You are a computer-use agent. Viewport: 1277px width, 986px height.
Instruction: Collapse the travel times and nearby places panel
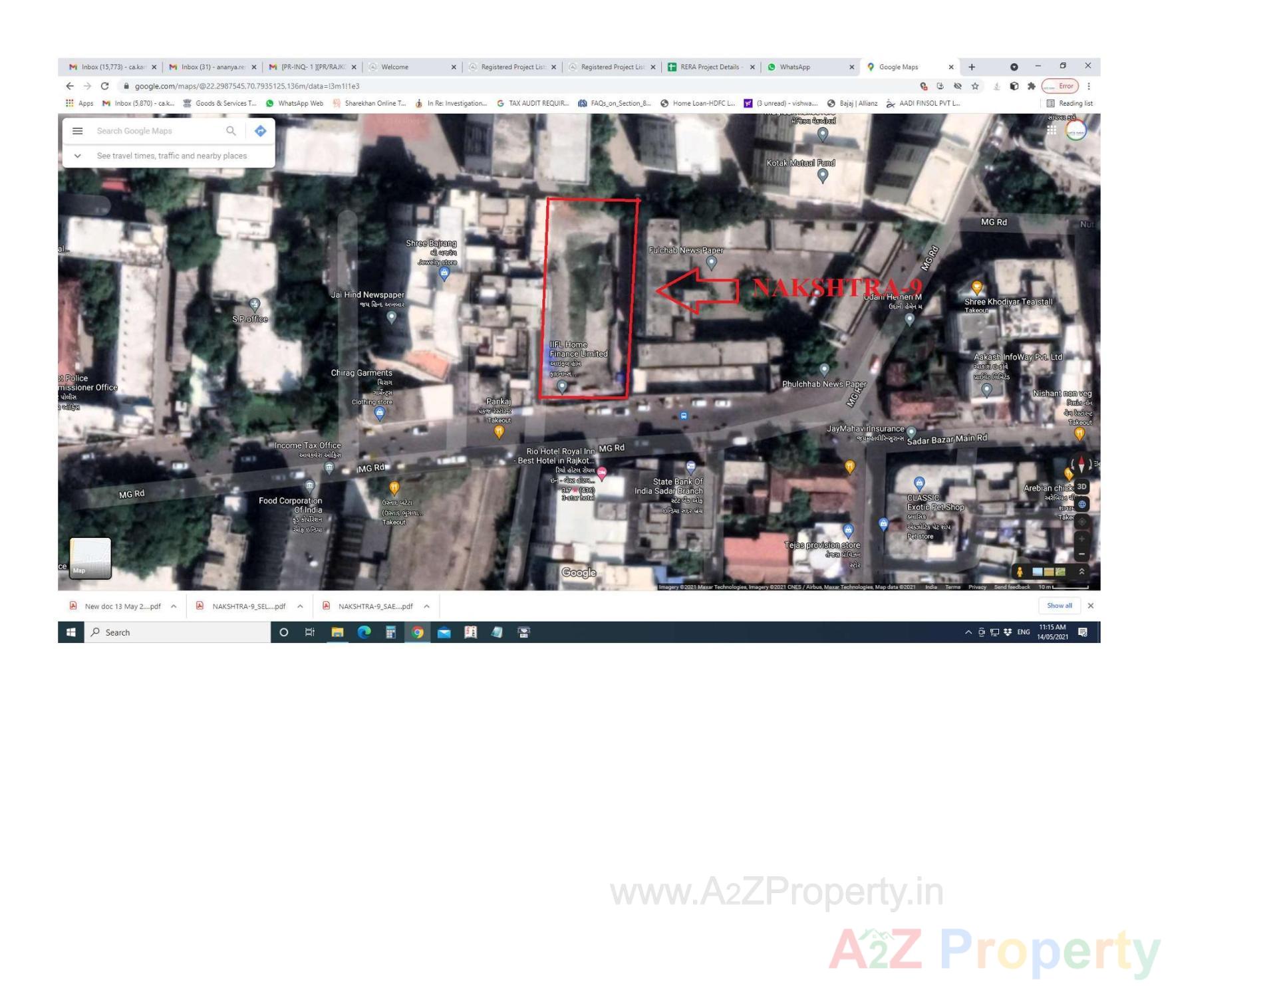point(78,156)
